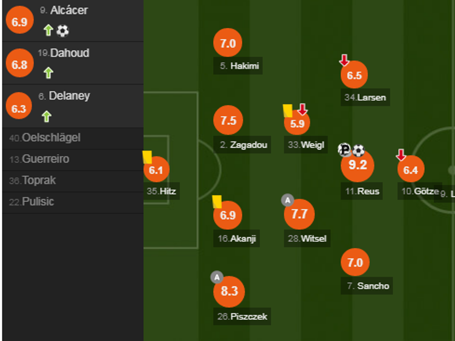Select Zagadou's 7.5 rating circle

pyautogui.click(x=228, y=120)
